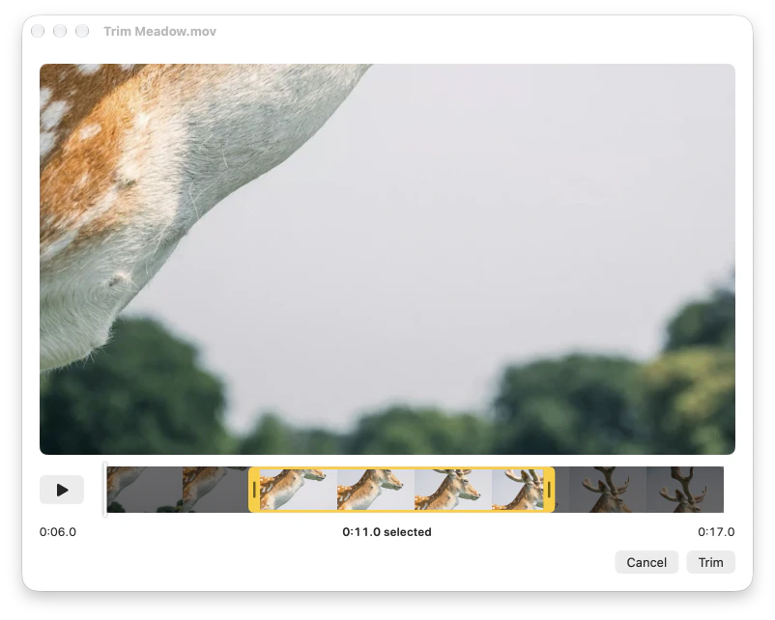The image size is (775, 620).
Task: Click dimmed front-facing antlers thumbnail after selection
Action: [x=608, y=490]
